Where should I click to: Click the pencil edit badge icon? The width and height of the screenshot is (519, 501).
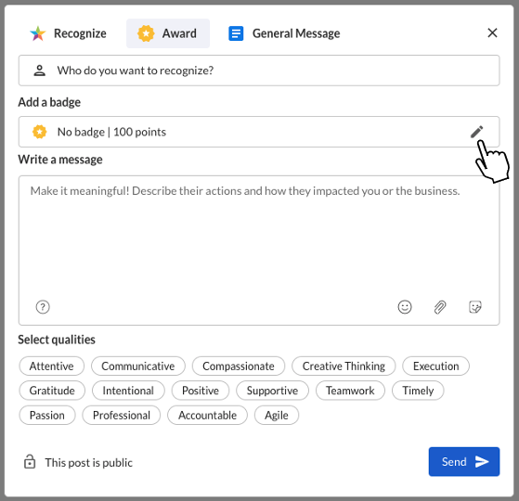click(x=476, y=132)
